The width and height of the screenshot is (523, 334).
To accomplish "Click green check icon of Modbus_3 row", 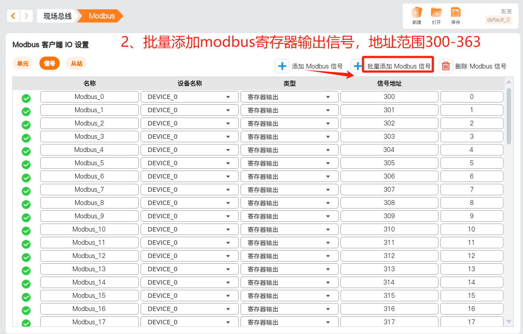I will pyautogui.click(x=26, y=138).
